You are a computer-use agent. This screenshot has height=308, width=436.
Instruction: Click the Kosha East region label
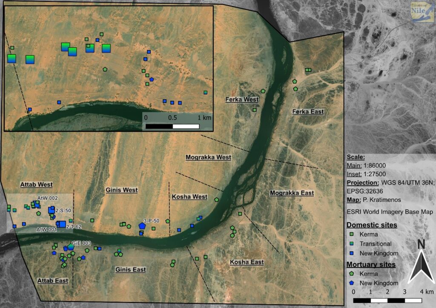tap(247, 262)
